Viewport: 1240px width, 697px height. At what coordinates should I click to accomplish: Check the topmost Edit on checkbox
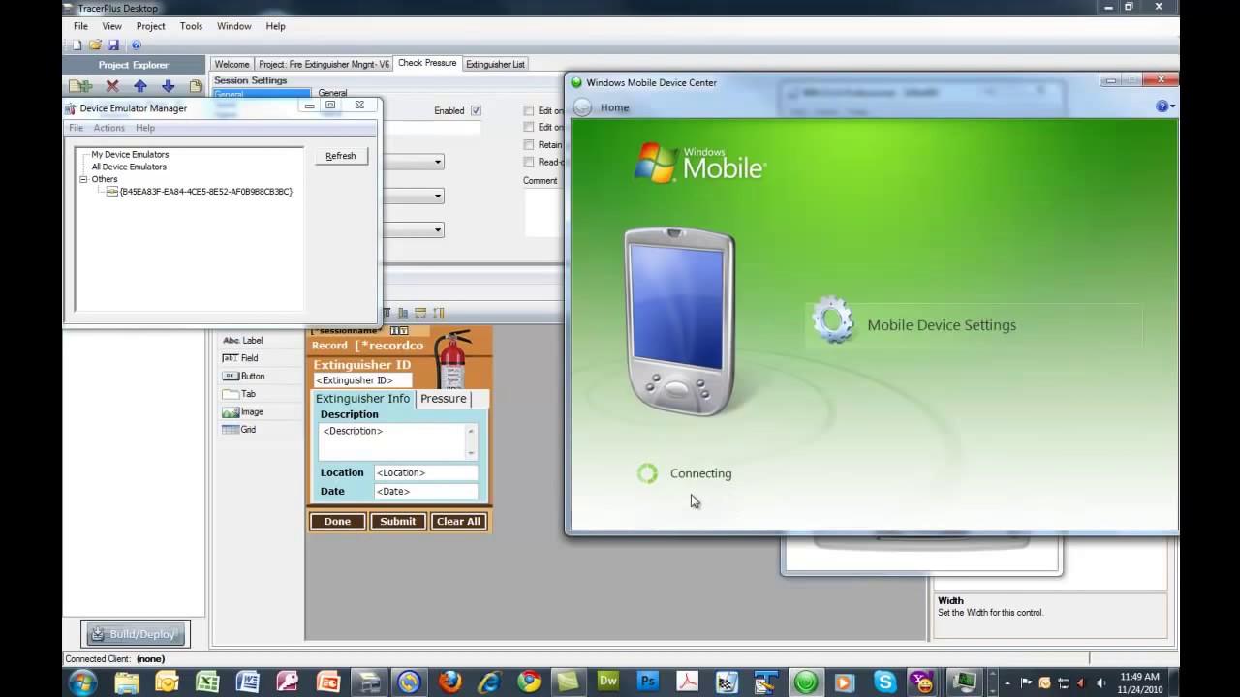(529, 110)
